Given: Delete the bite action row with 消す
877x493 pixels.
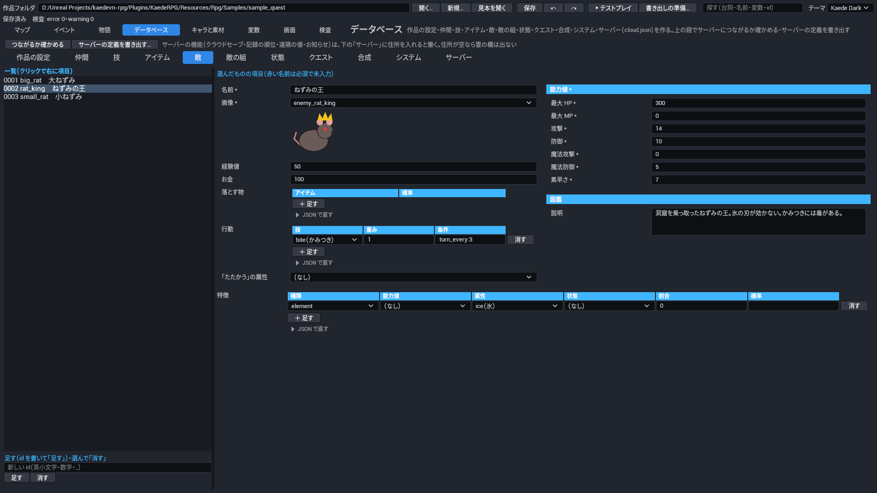Looking at the screenshot, I should [x=520, y=240].
